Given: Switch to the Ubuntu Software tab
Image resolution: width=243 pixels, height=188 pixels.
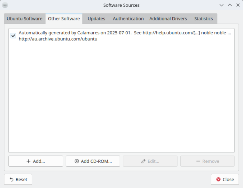Looking at the screenshot, I should [25, 19].
